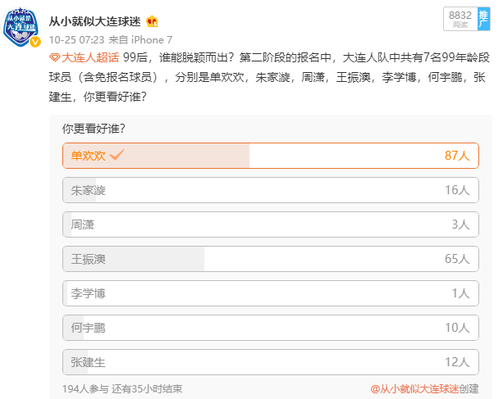Choose the 周潇 poll option
This screenshot has width=503, height=399.
[271, 224]
